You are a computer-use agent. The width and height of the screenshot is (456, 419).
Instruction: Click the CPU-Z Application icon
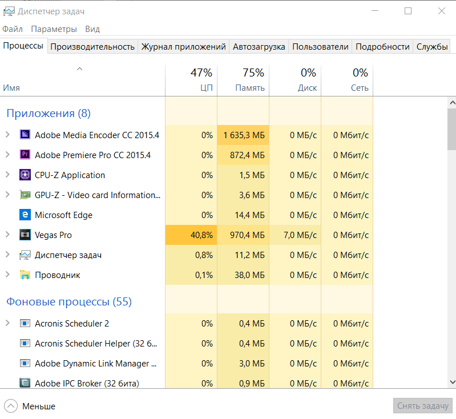coord(25,175)
